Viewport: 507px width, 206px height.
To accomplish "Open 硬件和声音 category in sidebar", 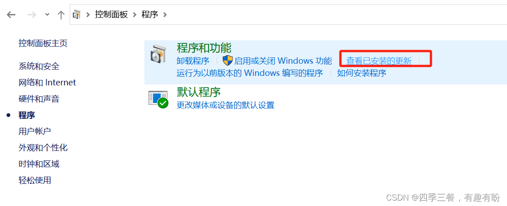I will 39,99.
